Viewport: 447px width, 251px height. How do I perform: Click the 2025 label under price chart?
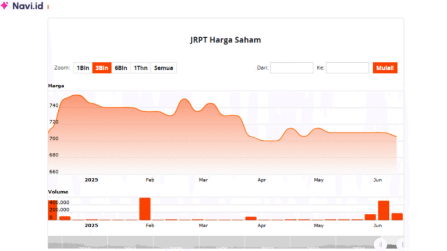pos(91,180)
